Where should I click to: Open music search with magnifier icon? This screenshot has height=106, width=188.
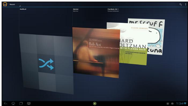click(180, 5)
